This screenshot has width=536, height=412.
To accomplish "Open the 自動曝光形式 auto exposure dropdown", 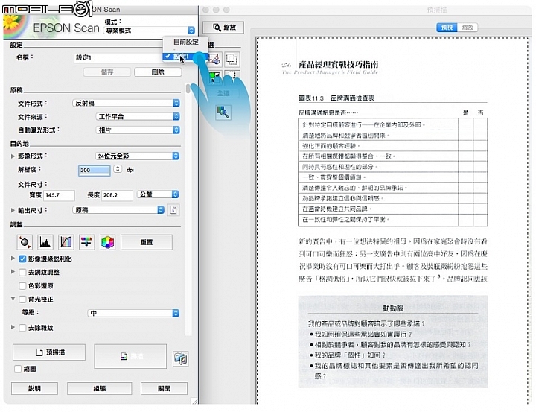I will click(138, 130).
